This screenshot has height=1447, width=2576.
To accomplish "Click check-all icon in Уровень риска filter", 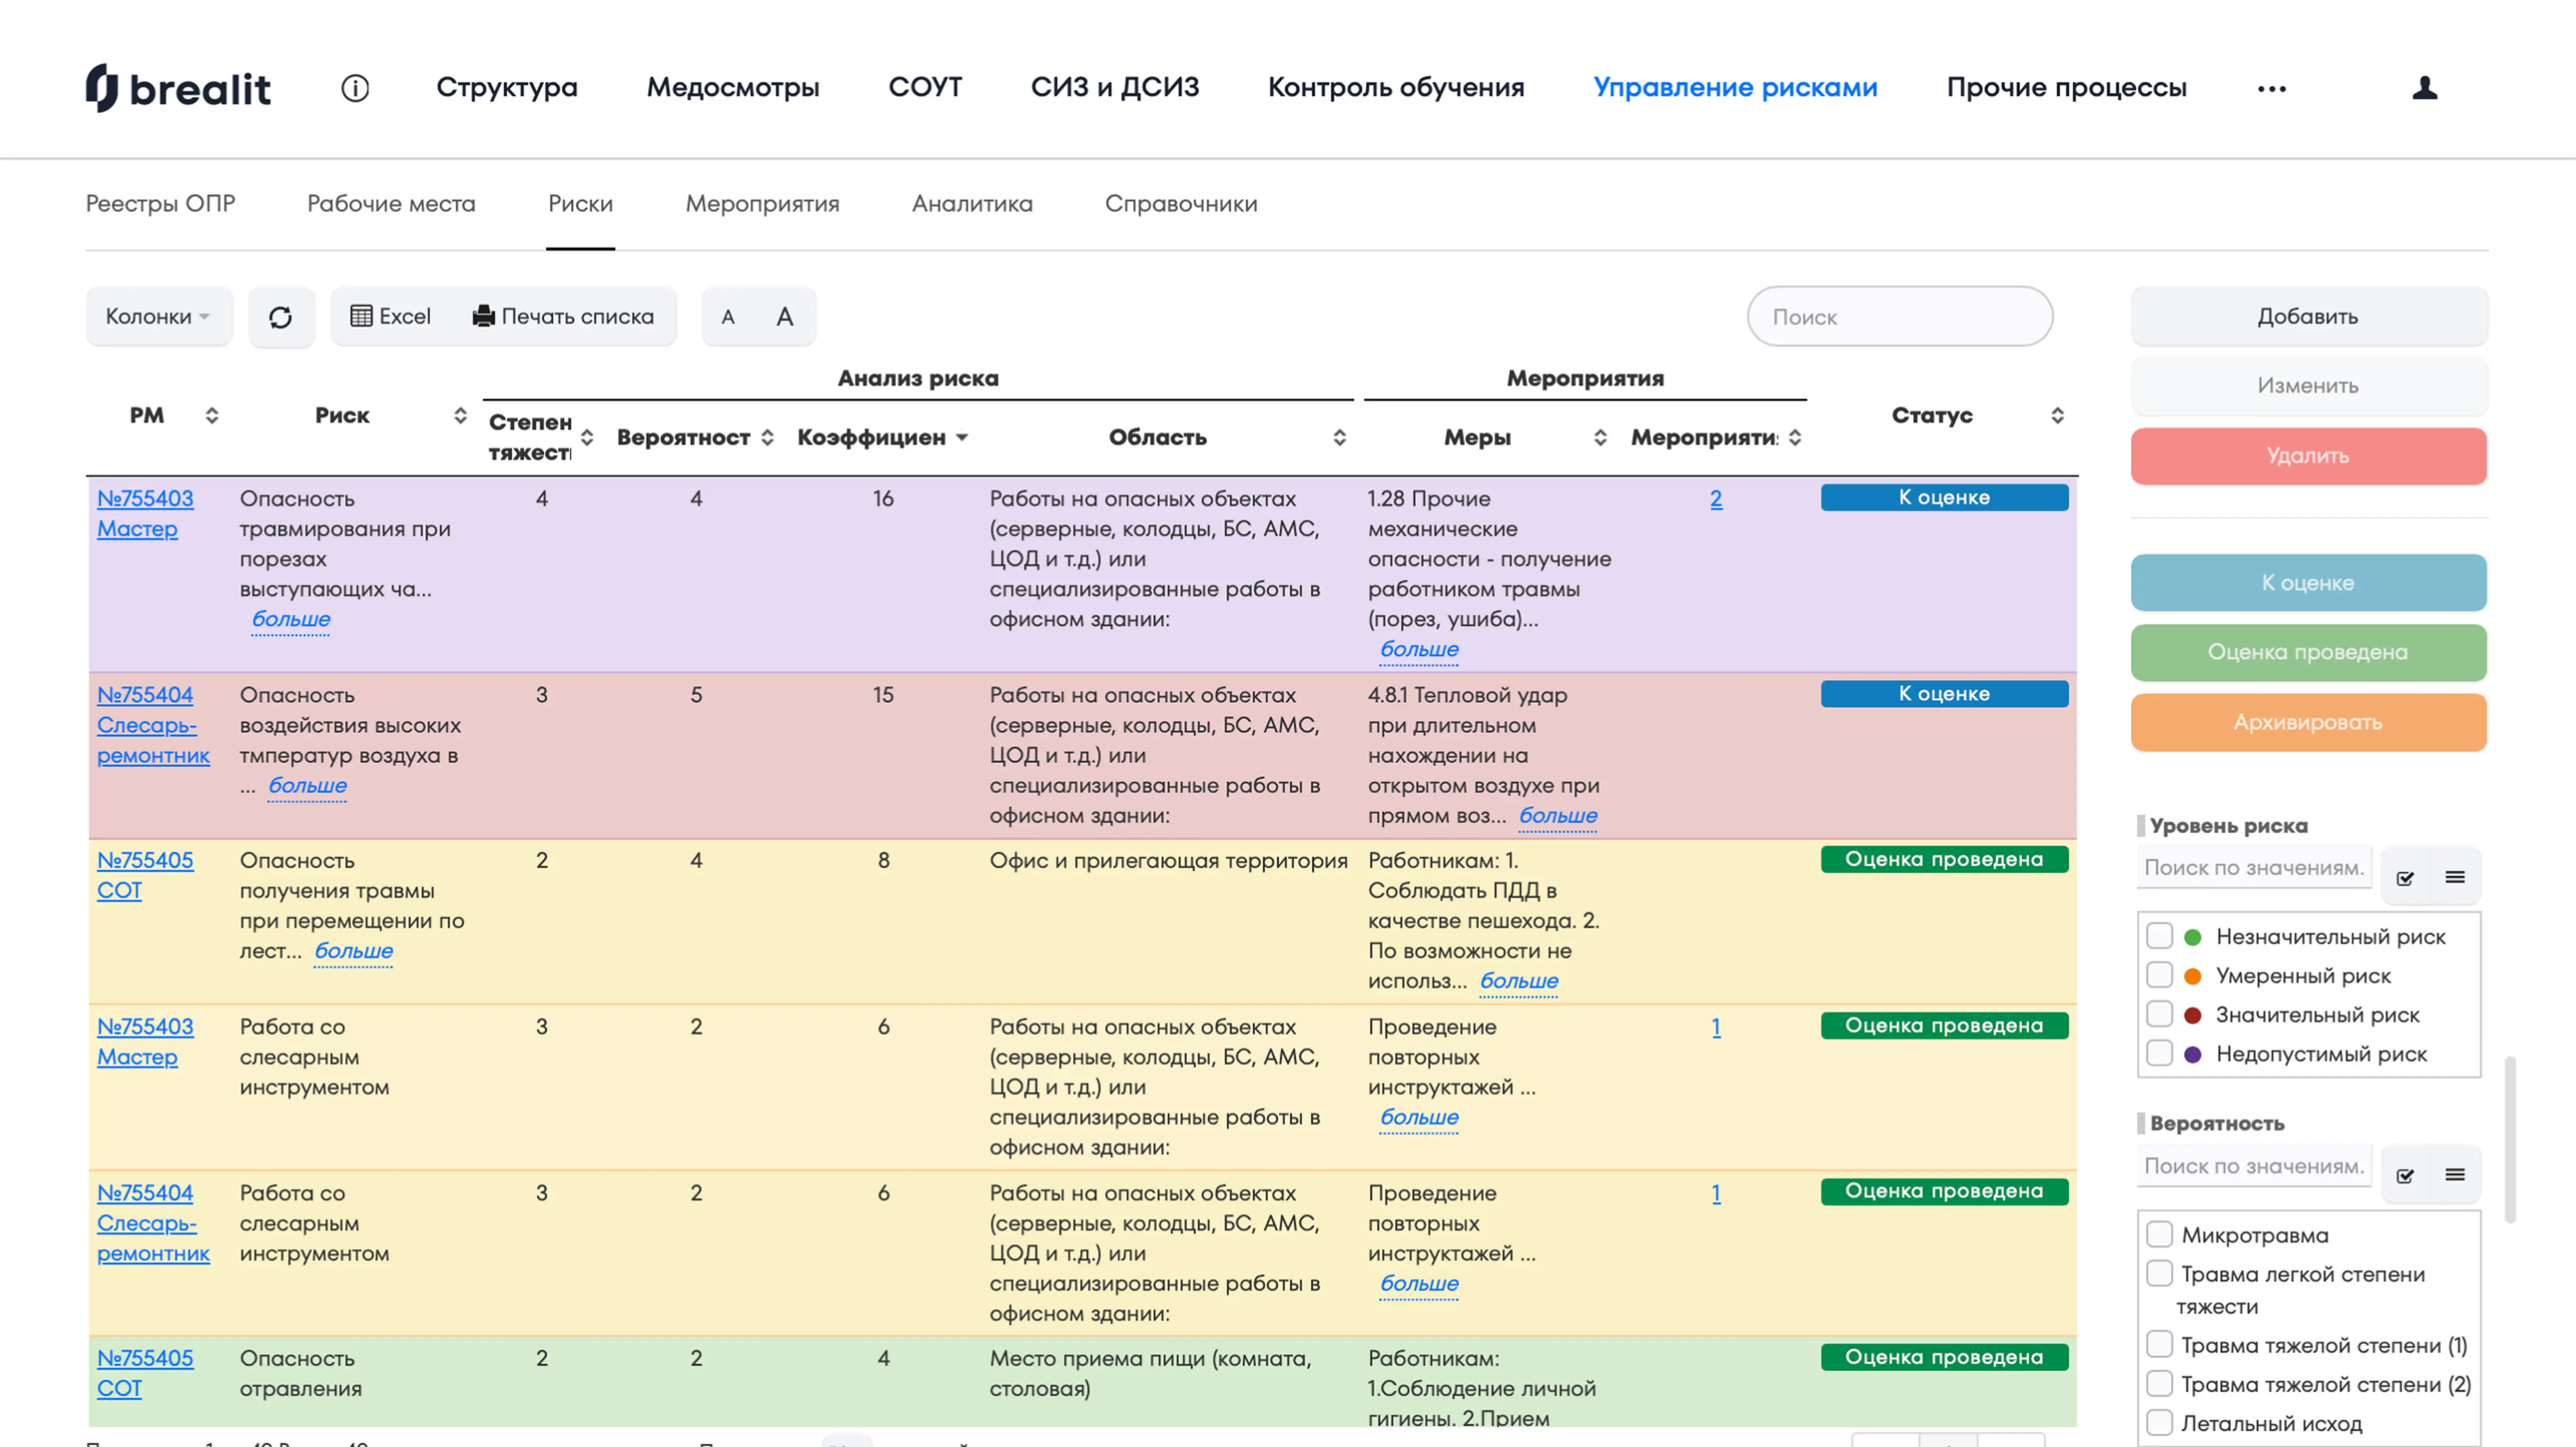I will pyautogui.click(x=2405, y=878).
